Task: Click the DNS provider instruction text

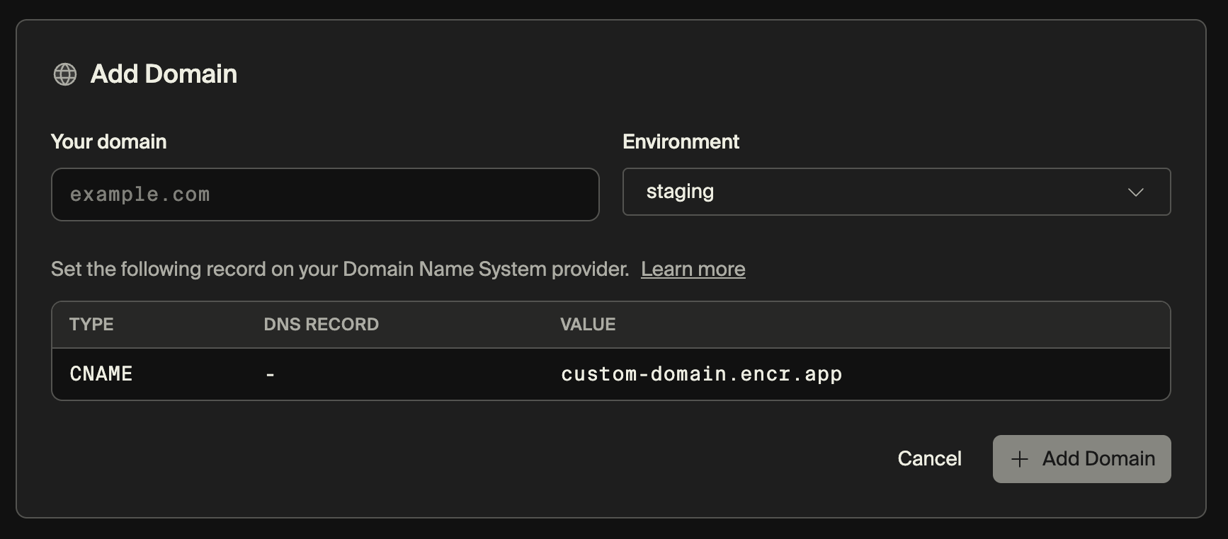Action: point(340,269)
